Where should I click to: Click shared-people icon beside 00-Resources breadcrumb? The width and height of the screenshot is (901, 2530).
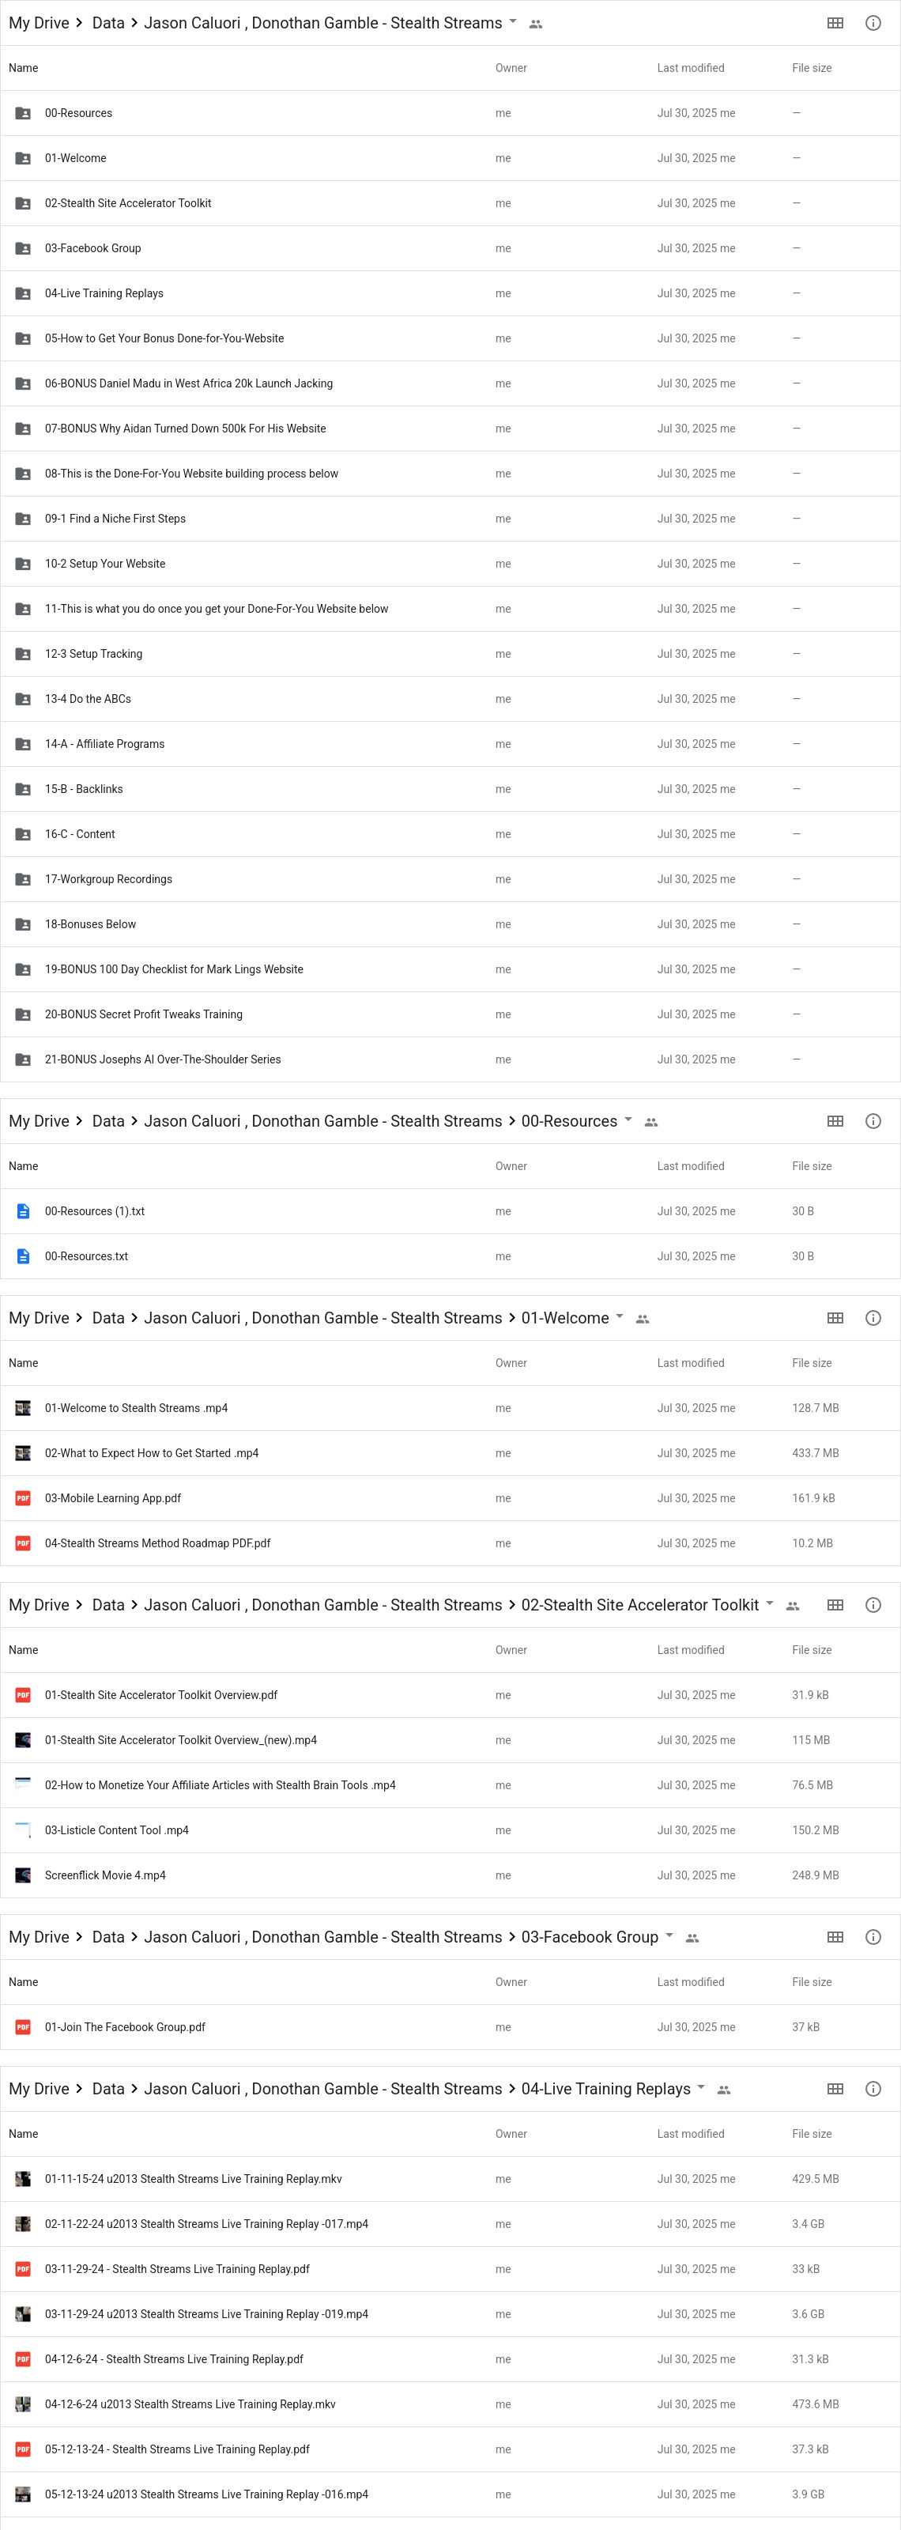[x=650, y=1122]
